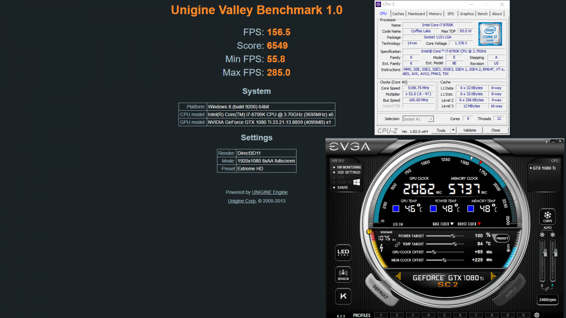Click the Core Speed value field in CPU-Z
Screen dimensions: 566x318
click(419, 88)
